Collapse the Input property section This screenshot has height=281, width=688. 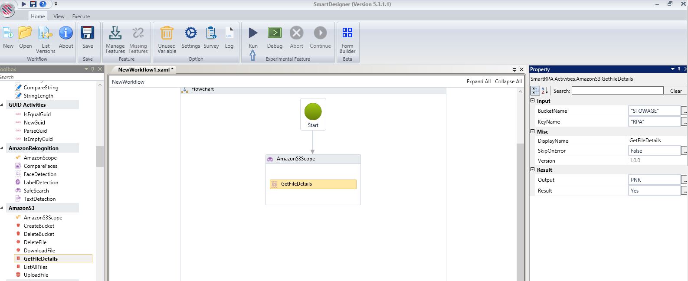click(533, 101)
